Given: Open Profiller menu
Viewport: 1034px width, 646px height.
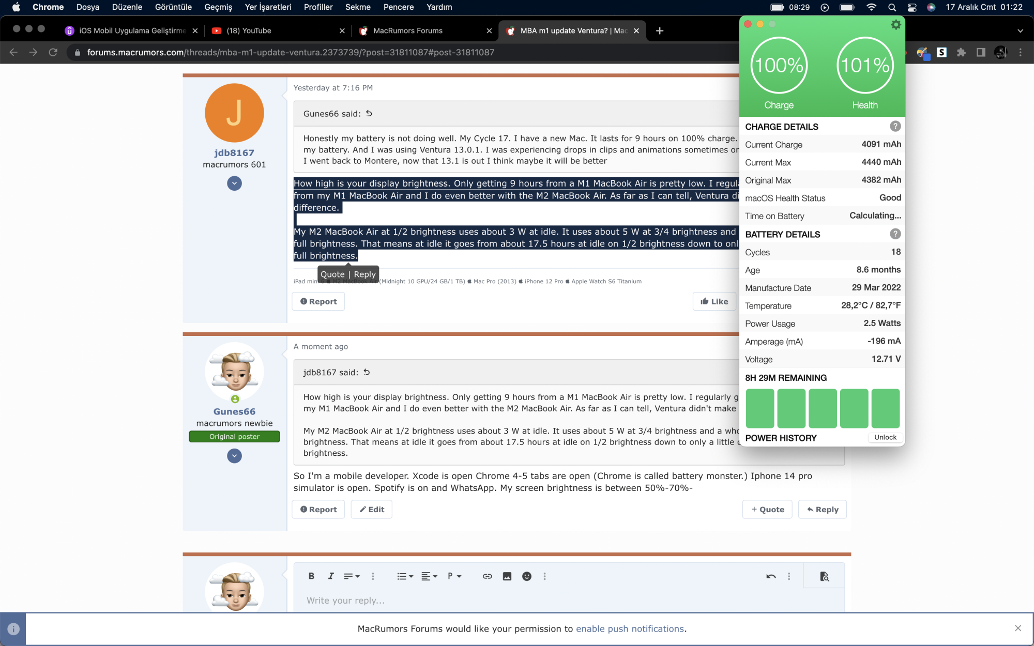Looking at the screenshot, I should (318, 7).
